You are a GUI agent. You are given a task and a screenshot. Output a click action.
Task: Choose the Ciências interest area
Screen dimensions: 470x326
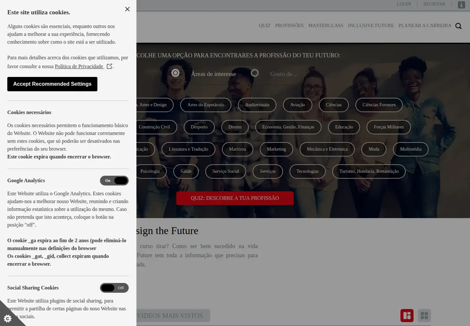pyautogui.click(x=334, y=105)
